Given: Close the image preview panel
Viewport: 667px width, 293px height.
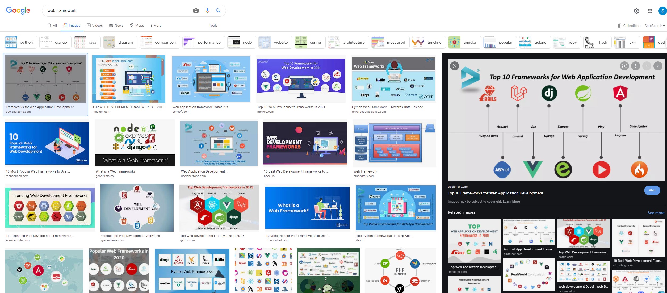Looking at the screenshot, I should tap(455, 66).
